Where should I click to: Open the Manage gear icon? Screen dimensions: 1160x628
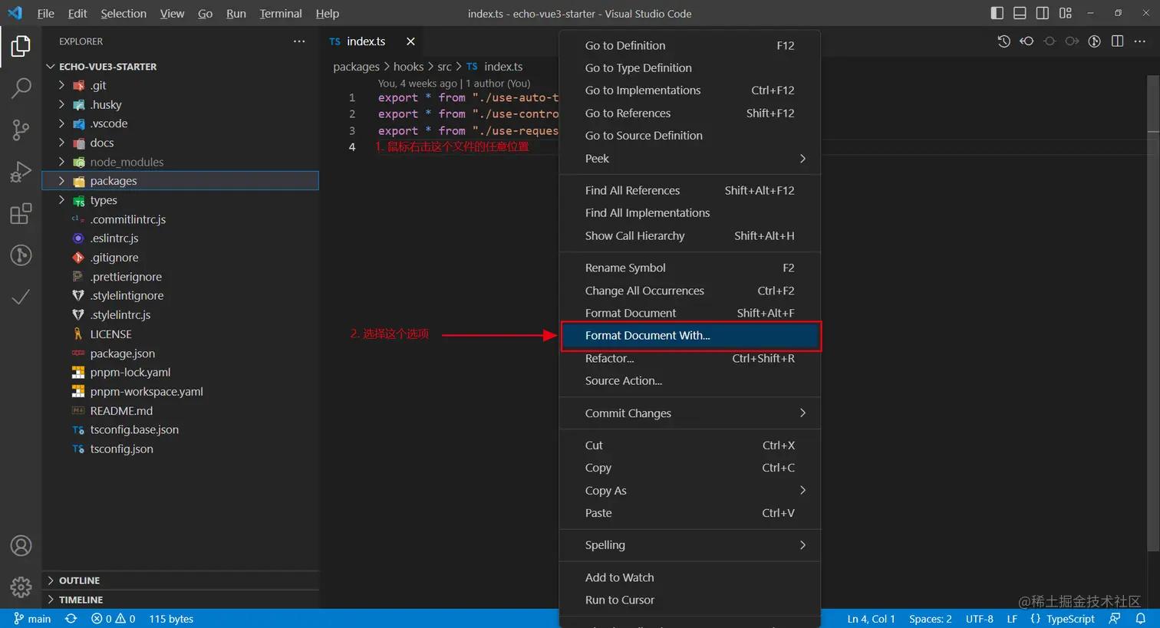(x=21, y=587)
